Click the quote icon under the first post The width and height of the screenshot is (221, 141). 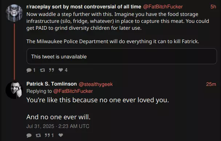pyautogui.click(x=51, y=70)
